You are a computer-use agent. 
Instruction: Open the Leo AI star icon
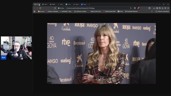[x=162, y=8]
